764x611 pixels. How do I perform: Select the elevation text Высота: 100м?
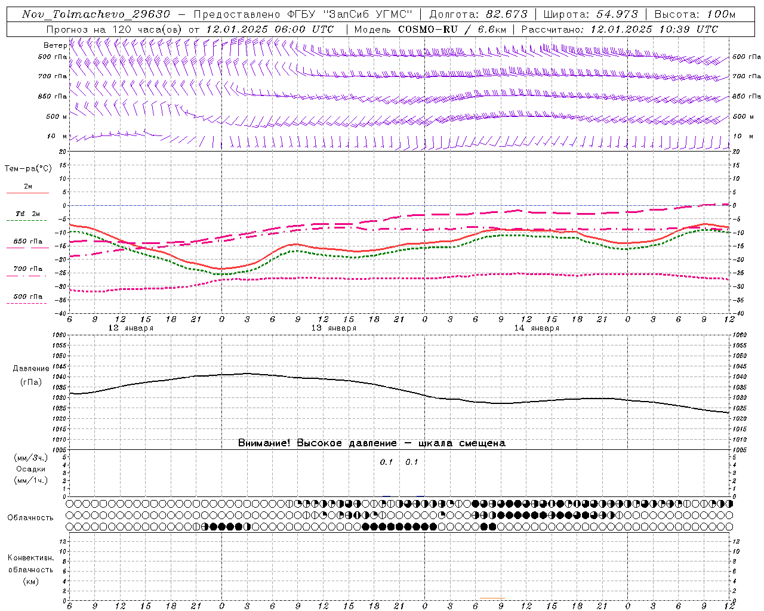point(695,14)
